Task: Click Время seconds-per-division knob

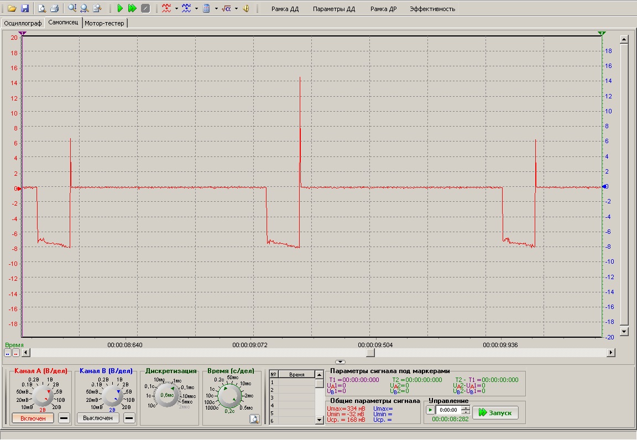Action: [230, 396]
